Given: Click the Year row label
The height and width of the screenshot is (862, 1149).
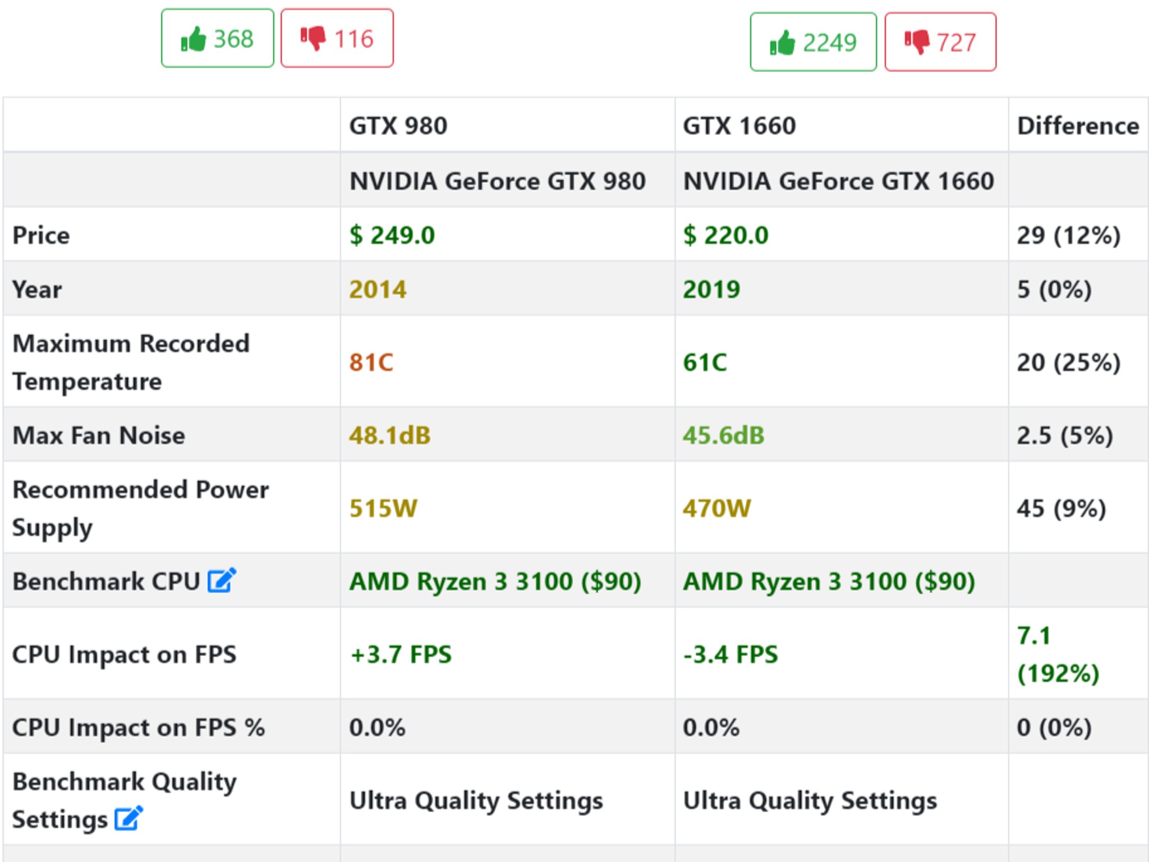Looking at the screenshot, I should [x=37, y=290].
